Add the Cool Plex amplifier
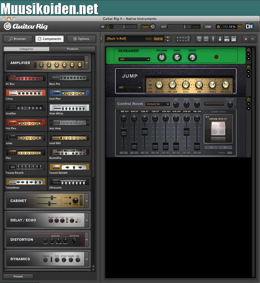The image size is (260, 283). [69, 95]
